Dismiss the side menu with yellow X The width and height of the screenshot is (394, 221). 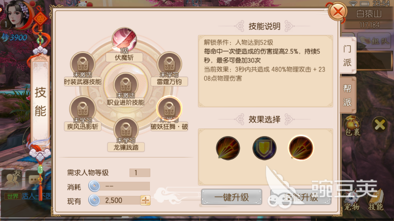click(x=380, y=125)
